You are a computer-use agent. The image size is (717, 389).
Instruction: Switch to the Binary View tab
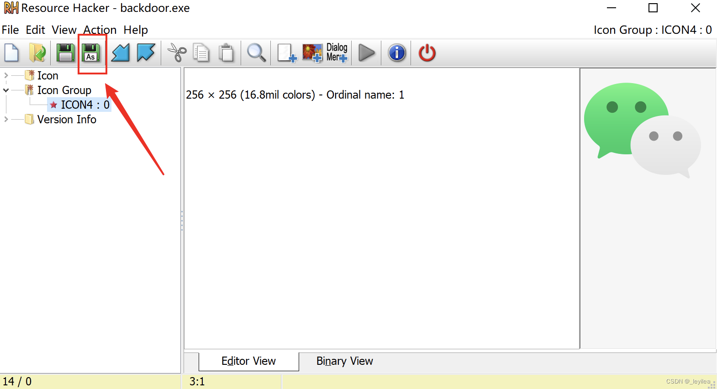click(345, 361)
